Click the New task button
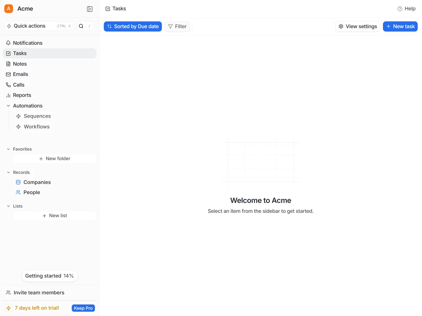422x316 pixels. [x=400, y=26]
